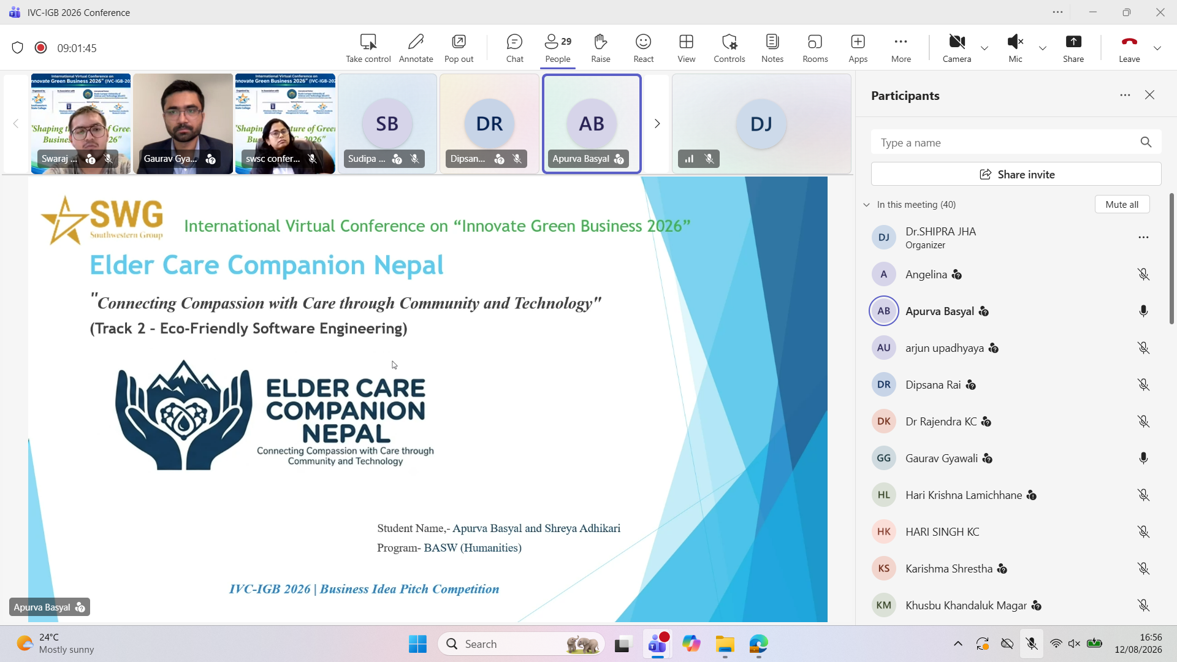This screenshot has width=1177, height=662.
Task: Toggle Dr Rajendra KC's microphone
Action: (1143, 422)
